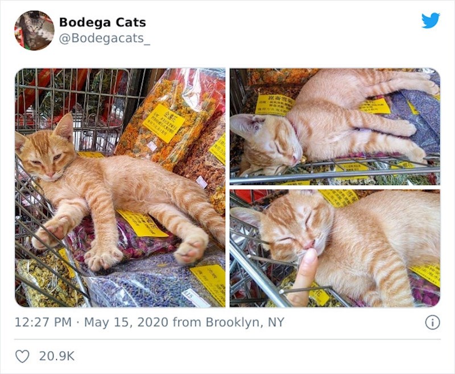Click the May 15, 2020 date
455x374 pixels.
126,322
